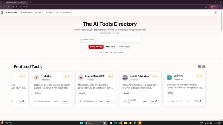Visit the Infinite Adventures website

[x=154, y=101]
